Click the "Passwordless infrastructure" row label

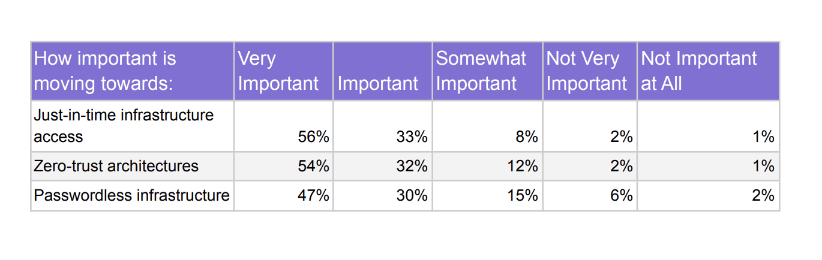click(132, 195)
